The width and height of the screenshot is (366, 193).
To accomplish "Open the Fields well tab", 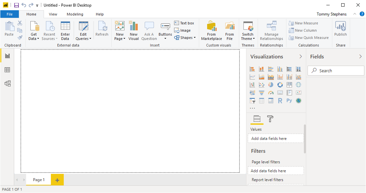I will (x=257, y=119).
